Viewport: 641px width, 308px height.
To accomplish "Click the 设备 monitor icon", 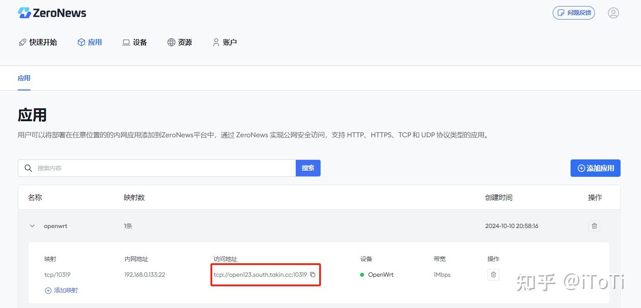I will coord(125,42).
